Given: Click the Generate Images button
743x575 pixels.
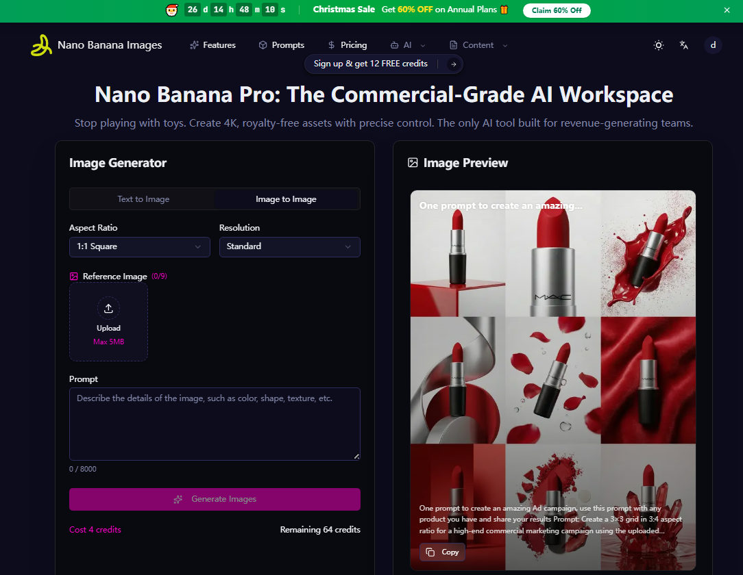Looking at the screenshot, I should click(x=215, y=499).
